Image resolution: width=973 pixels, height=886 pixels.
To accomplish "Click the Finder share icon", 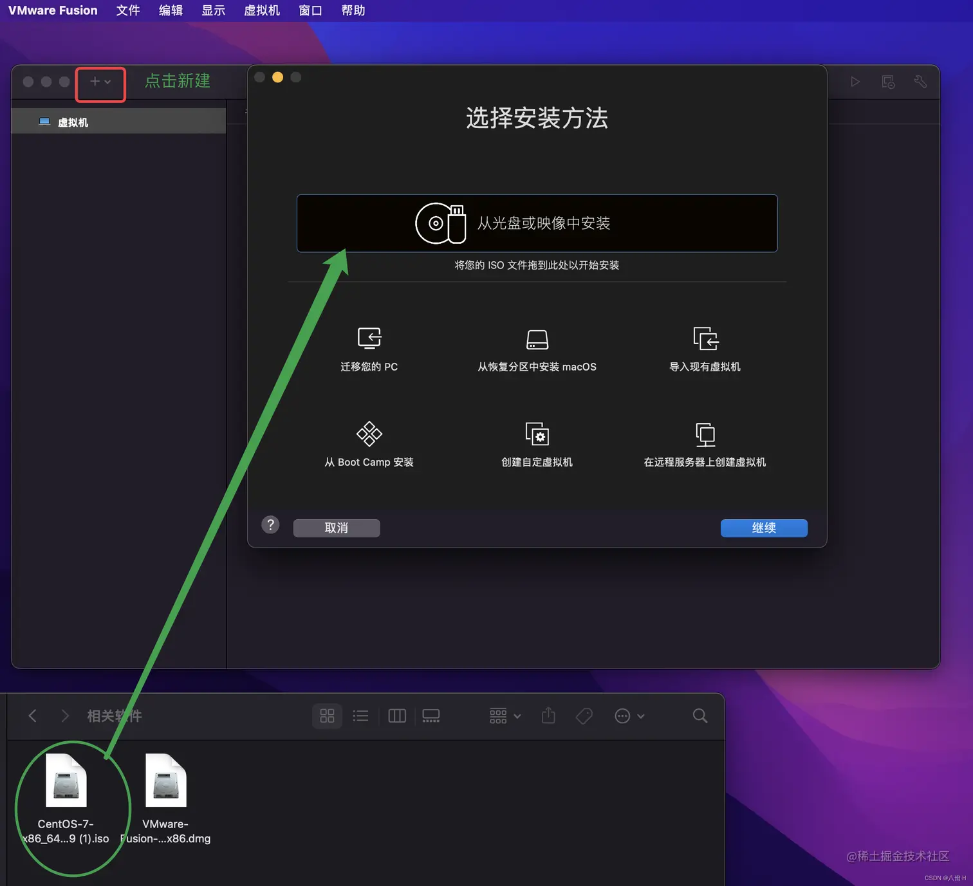I will 548,715.
